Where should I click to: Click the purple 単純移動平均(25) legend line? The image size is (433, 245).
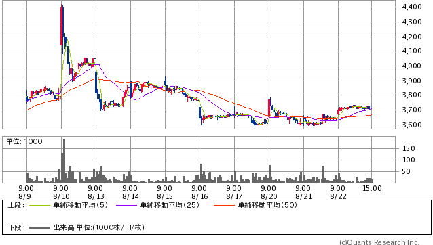coord(126,205)
